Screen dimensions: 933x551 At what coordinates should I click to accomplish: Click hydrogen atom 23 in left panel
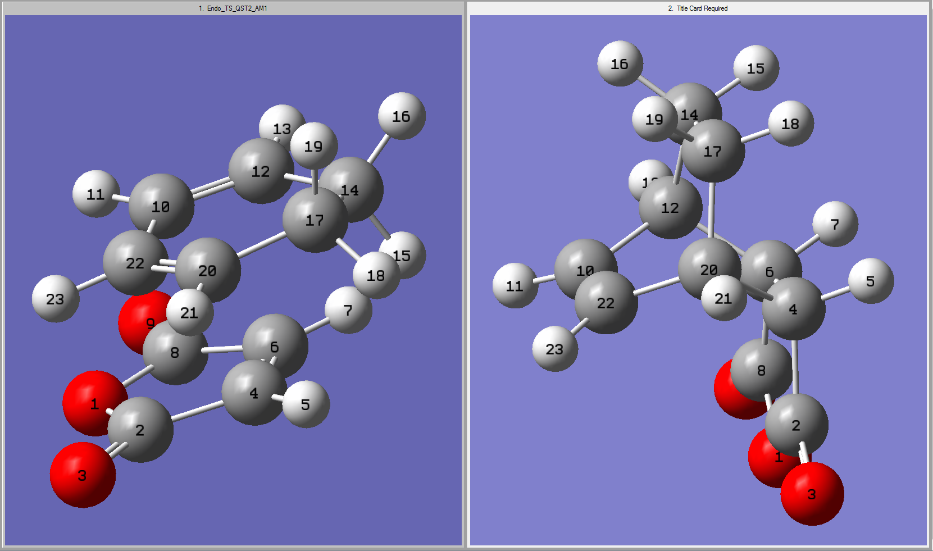tap(55, 299)
